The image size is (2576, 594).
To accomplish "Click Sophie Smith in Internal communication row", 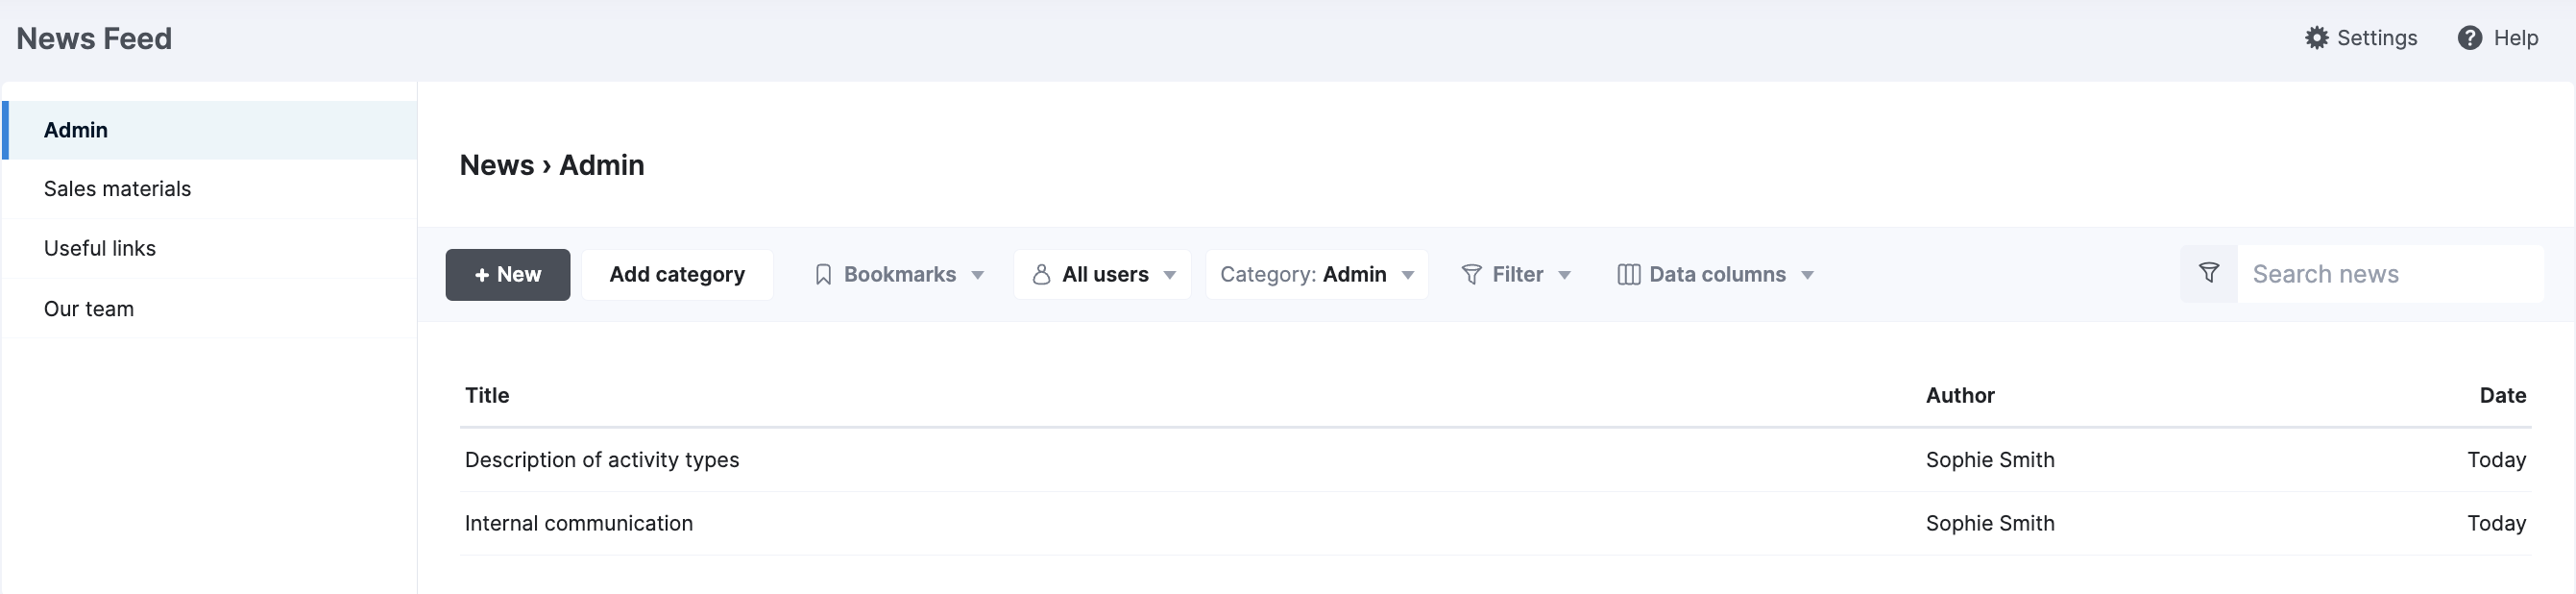I will pos(1990,524).
